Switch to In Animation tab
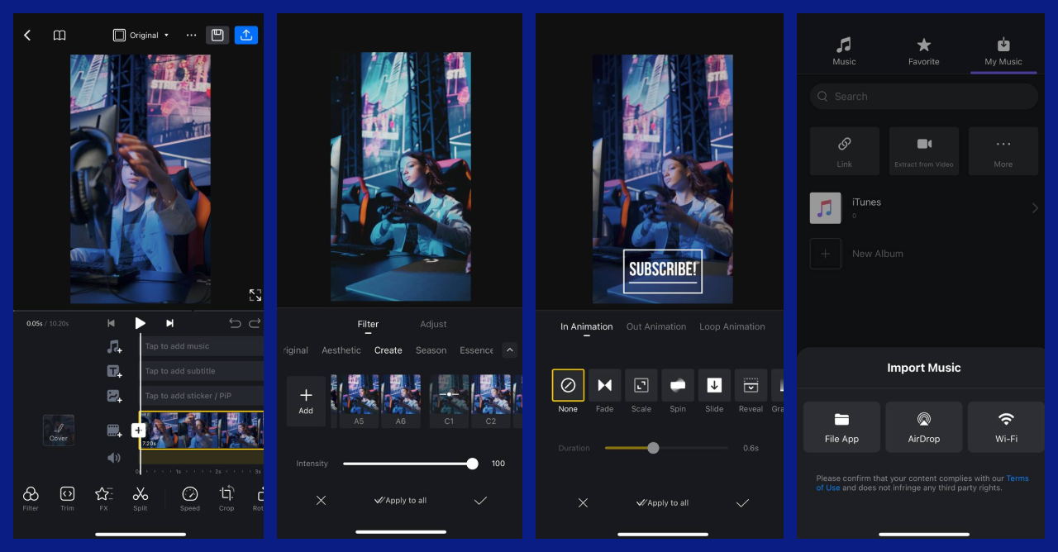1058x552 pixels. pyautogui.click(x=587, y=326)
